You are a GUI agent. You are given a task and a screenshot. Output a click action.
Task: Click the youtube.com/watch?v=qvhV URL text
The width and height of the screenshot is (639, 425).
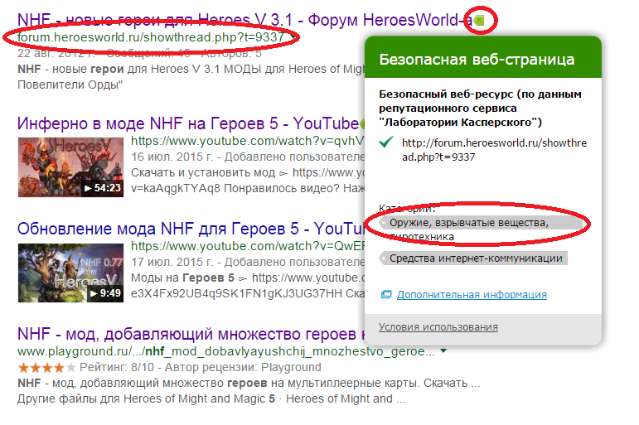(x=247, y=141)
